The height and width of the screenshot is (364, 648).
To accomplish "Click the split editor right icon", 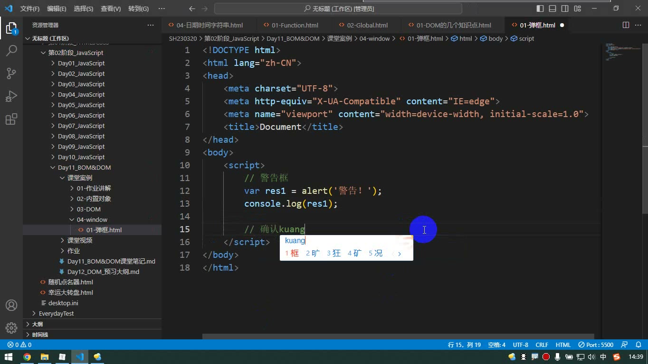I will [626, 25].
